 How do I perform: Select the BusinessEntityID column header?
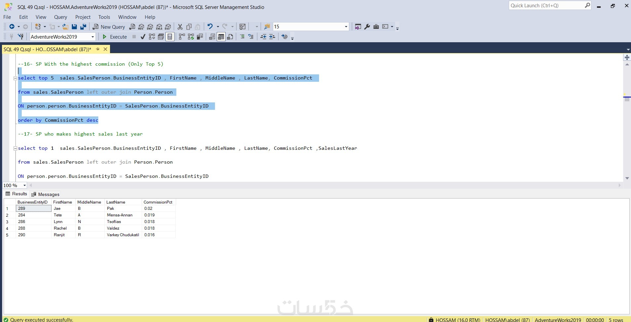pos(33,202)
